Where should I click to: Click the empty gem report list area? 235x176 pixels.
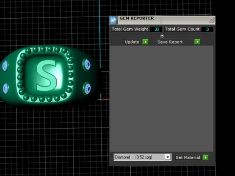point(162,99)
